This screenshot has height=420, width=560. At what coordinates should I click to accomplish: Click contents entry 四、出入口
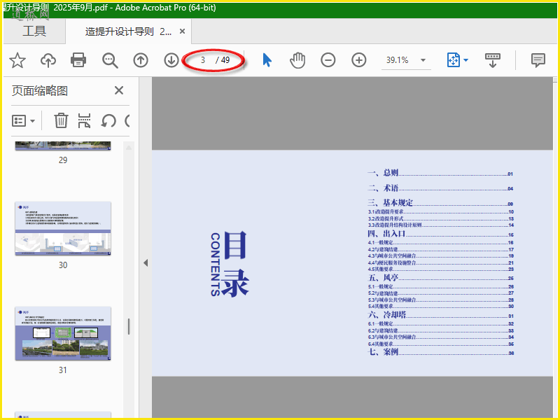[x=440, y=234]
